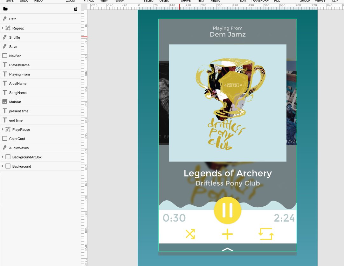Click the group icon beside Repeat layer
This screenshot has width=344, height=266.
pos(8,28)
